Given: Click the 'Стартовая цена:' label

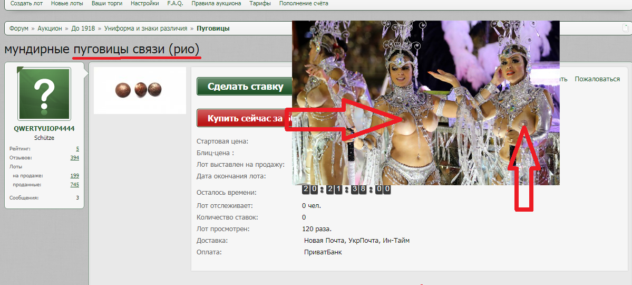Looking at the screenshot, I should [x=222, y=141].
